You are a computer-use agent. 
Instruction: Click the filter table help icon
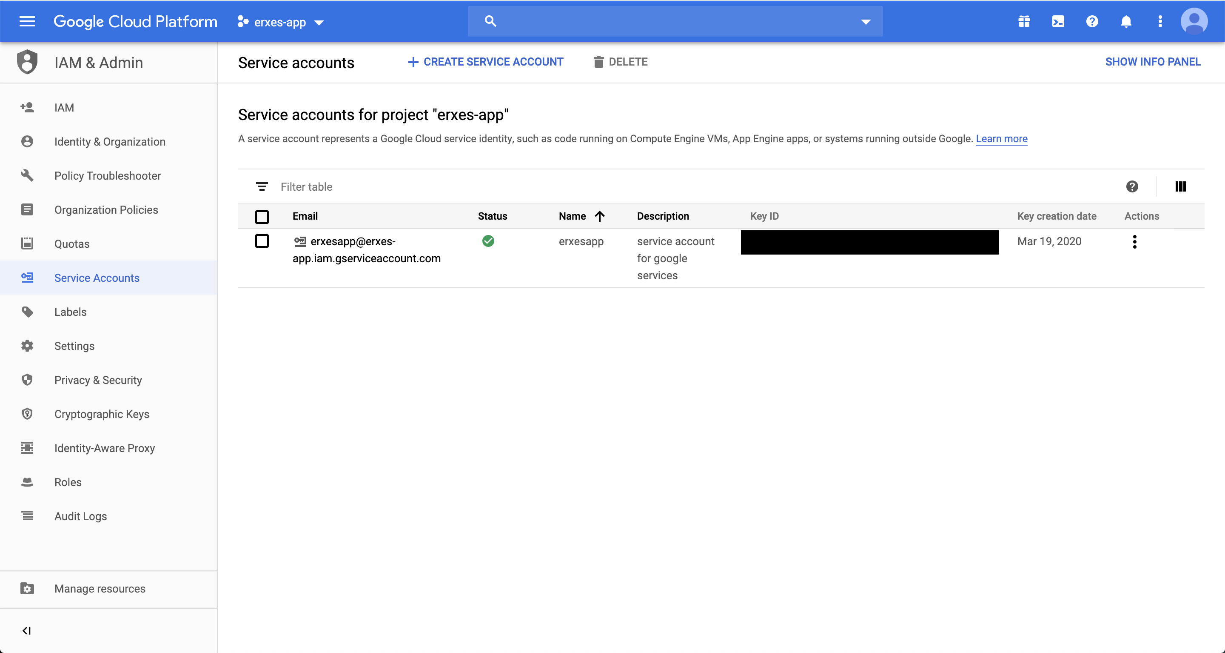coord(1132,186)
